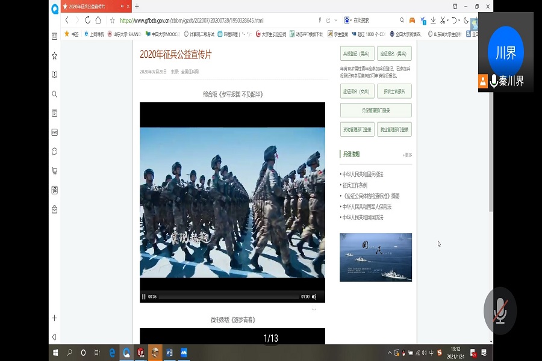Open the news panel icon atop sidebar

pyautogui.click(x=55, y=36)
